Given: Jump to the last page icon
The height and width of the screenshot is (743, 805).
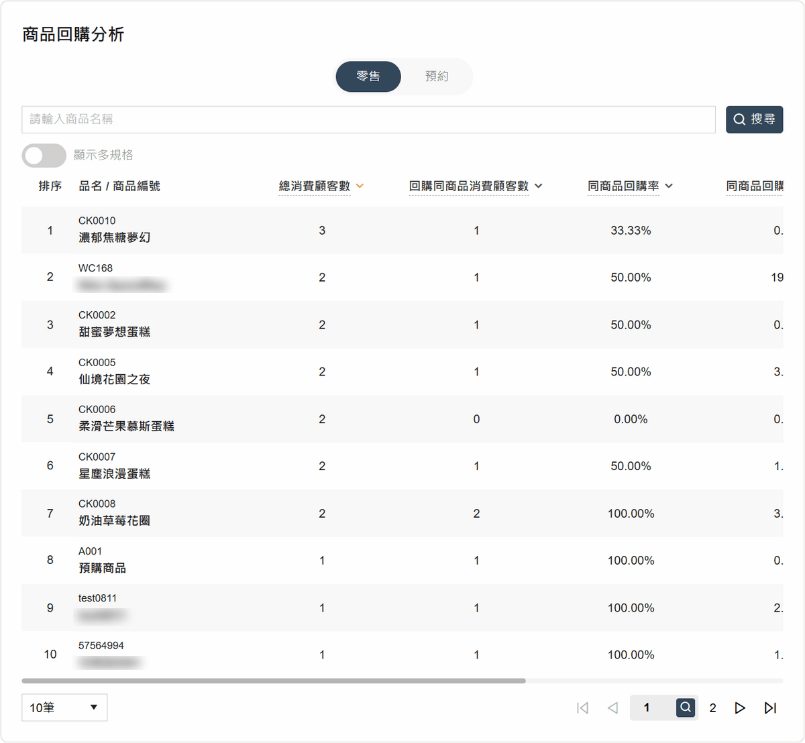Looking at the screenshot, I should [770, 708].
